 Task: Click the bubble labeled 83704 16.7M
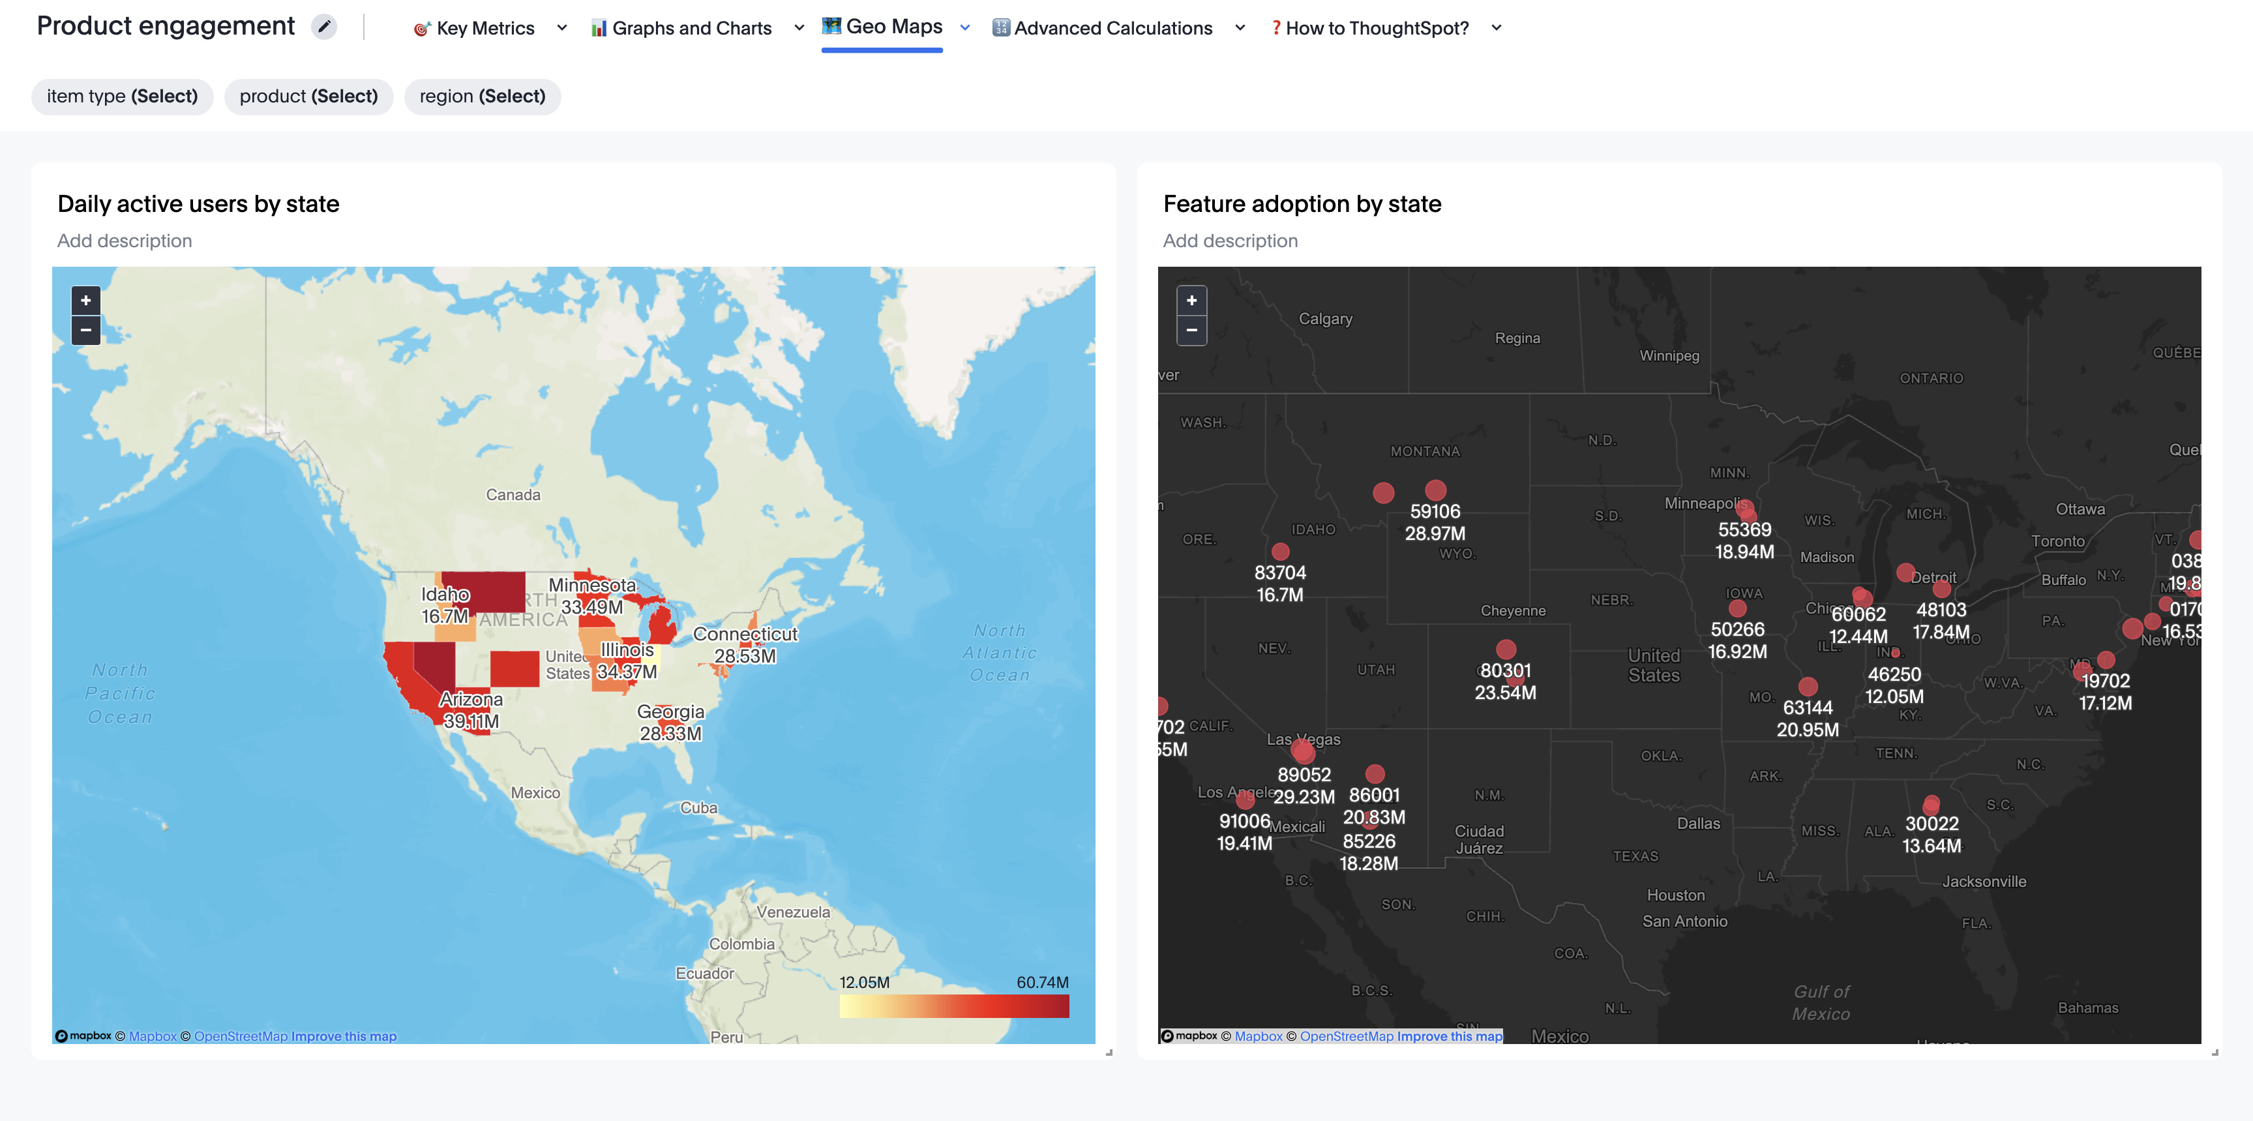[1281, 552]
